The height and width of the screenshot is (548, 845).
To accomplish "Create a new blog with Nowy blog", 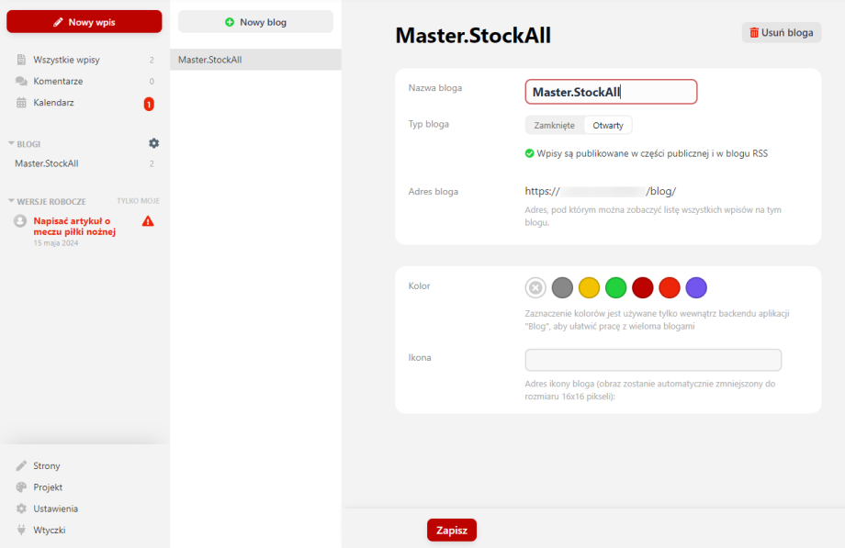I will tap(255, 22).
